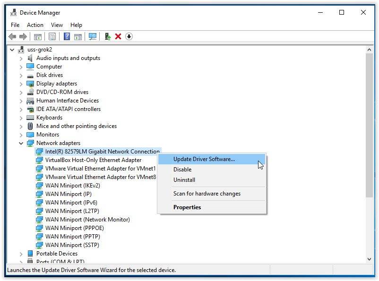
Task: Select the DVD/CD-ROM drives label
Action: 62,92
